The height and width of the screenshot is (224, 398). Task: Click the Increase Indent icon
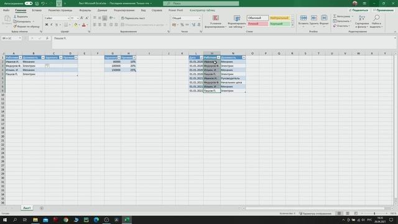tap(116, 25)
